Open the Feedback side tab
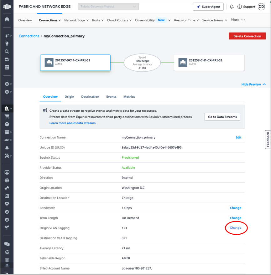 (268, 140)
